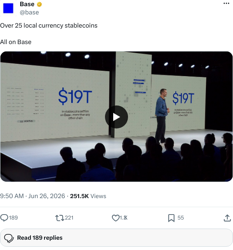Click the Base display name

(27, 4)
